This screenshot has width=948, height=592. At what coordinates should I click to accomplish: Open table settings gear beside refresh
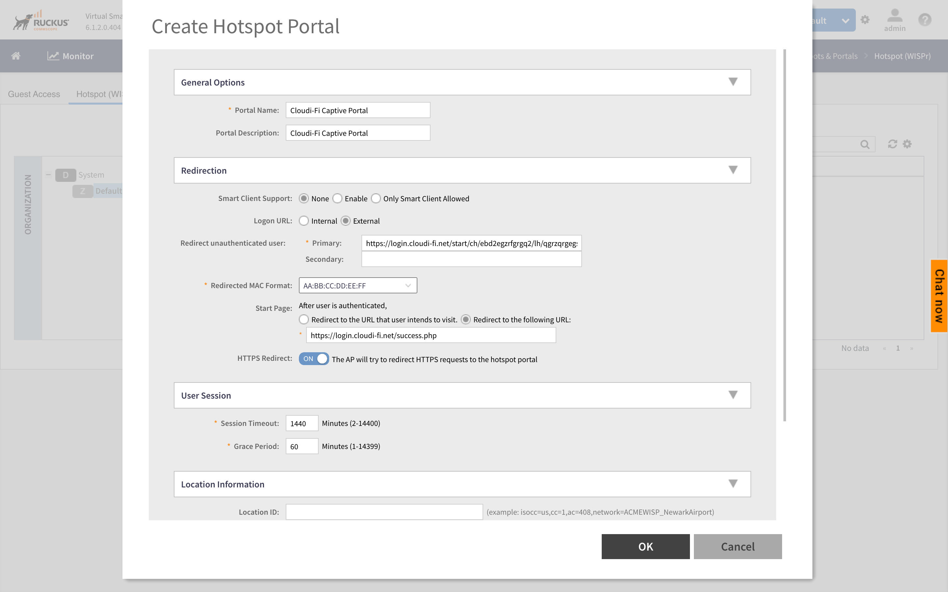point(907,144)
